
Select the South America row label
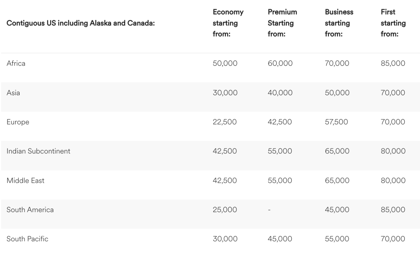point(30,210)
